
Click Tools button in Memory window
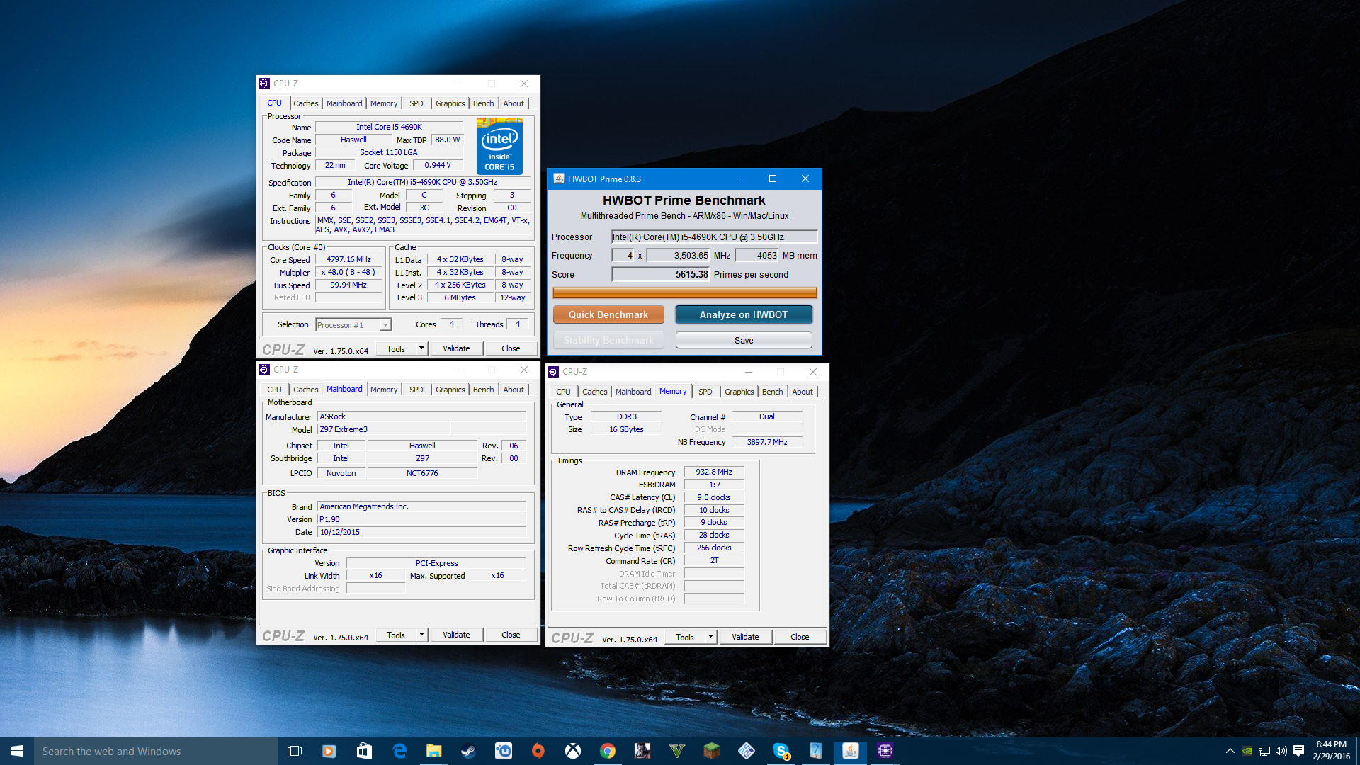tap(684, 637)
